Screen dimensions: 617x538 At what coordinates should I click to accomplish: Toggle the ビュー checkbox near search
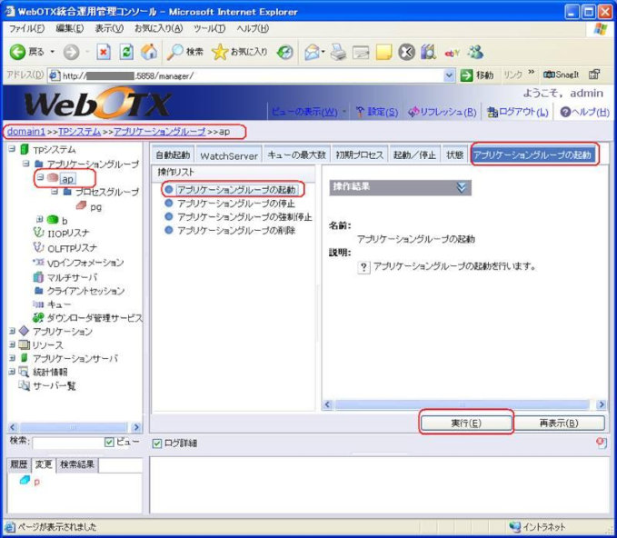[x=109, y=443]
